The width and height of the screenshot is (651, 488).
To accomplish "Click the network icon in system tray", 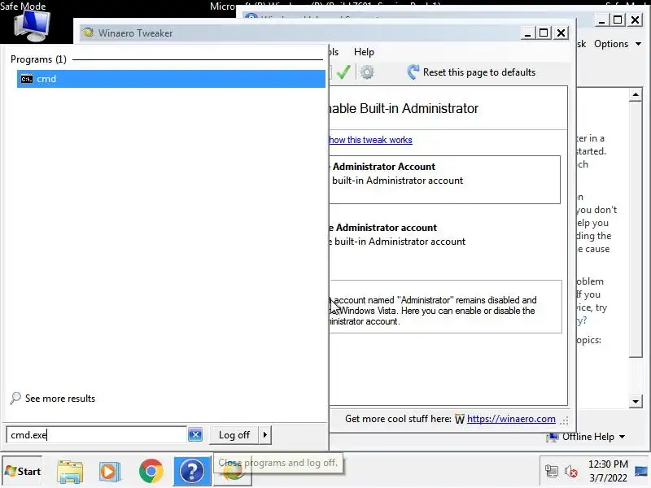I will click(x=552, y=472).
